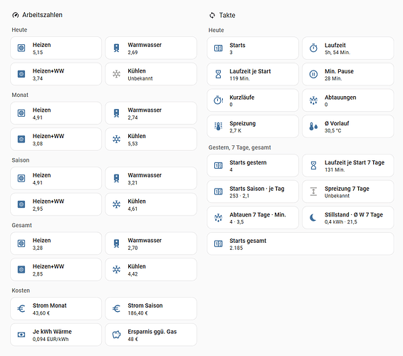Open the Saison Warmwasser tile showing 3,21
The image size is (403, 356).
(151, 179)
